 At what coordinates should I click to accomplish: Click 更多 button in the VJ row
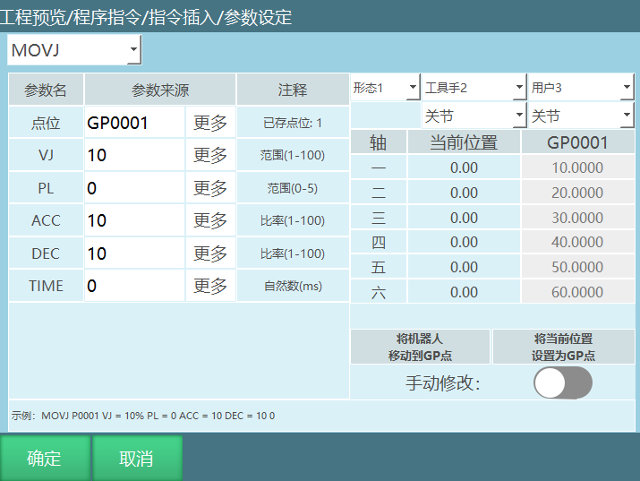(210, 155)
